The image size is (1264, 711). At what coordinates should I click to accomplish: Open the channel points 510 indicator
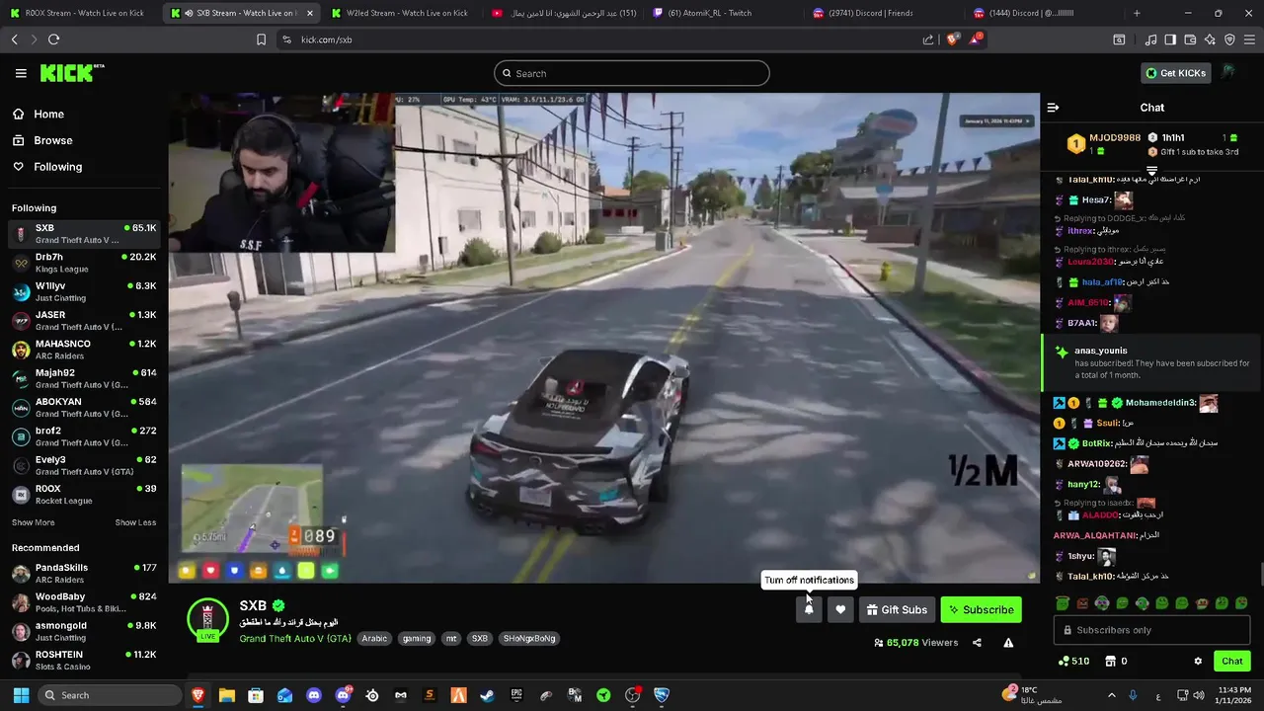click(x=1073, y=661)
